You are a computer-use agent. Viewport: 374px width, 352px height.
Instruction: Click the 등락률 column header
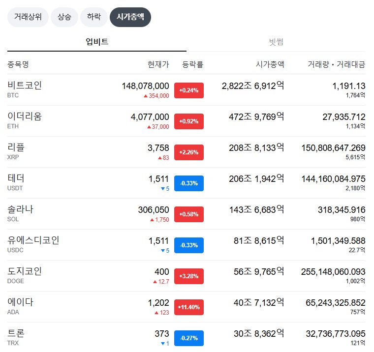point(193,64)
